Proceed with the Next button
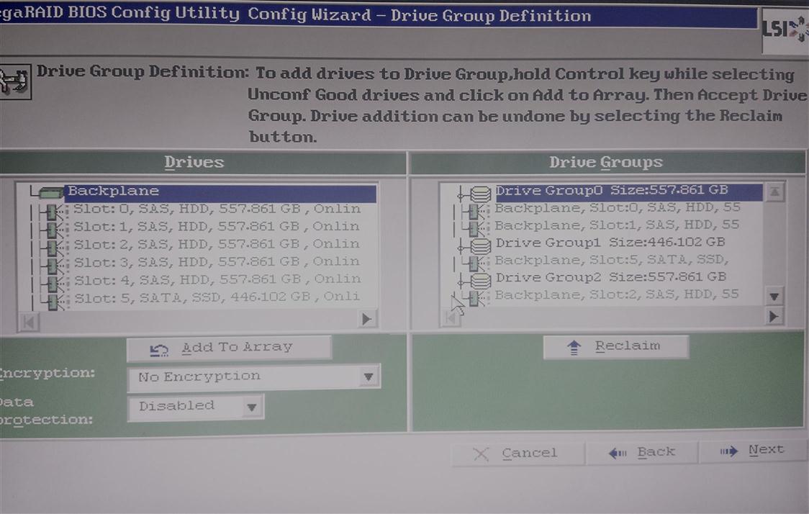The height and width of the screenshot is (514, 809). coord(754,451)
